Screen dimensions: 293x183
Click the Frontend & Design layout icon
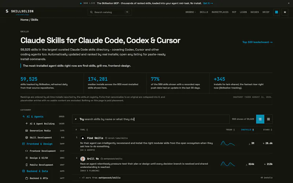tap(23, 144)
